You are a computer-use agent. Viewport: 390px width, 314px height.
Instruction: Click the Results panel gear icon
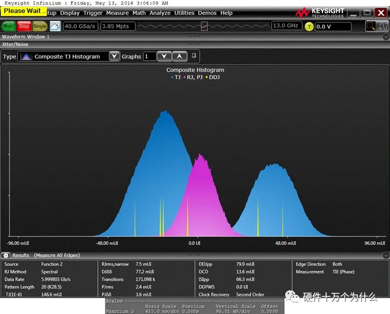(x=5, y=255)
